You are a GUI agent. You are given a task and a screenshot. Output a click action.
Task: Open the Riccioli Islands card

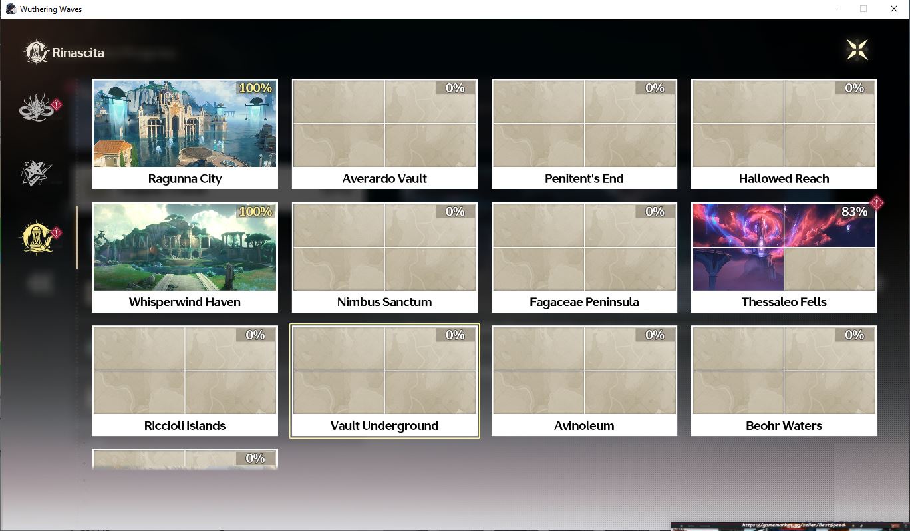185,381
